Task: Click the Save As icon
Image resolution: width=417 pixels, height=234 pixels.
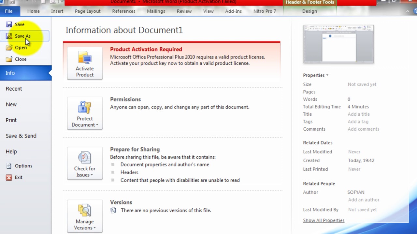Action: coord(9,36)
